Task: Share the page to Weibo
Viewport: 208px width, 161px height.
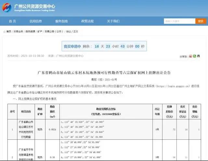Action: (190, 56)
